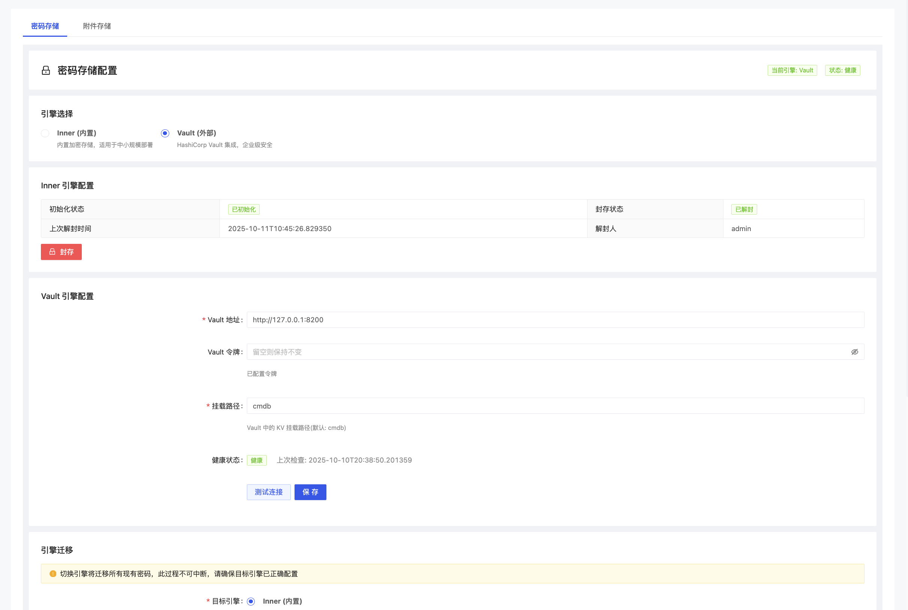908x610 pixels.
Task: Click the 封存 button
Action: [x=61, y=252]
